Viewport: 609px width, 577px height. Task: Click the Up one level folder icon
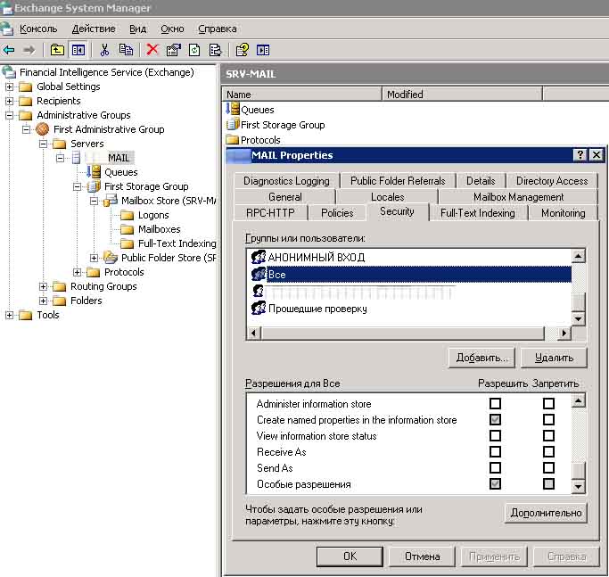click(x=57, y=50)
